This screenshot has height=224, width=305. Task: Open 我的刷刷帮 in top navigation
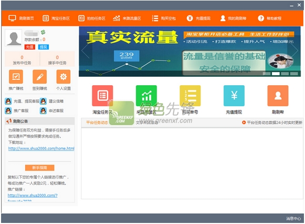233,18
